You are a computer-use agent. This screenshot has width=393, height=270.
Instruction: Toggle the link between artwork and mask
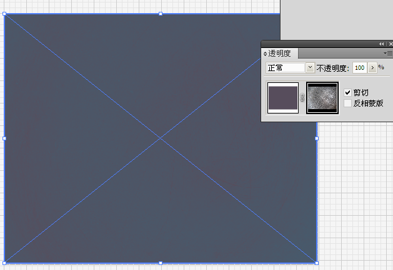pos(302,98)
